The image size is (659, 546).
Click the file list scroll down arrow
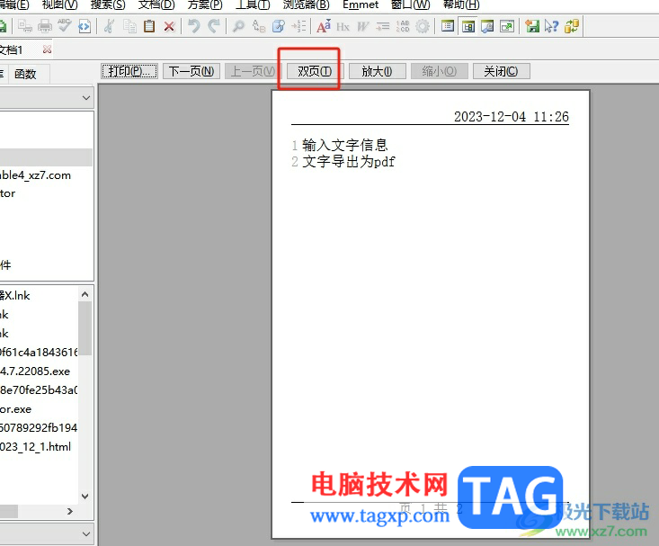coord(85,497)
